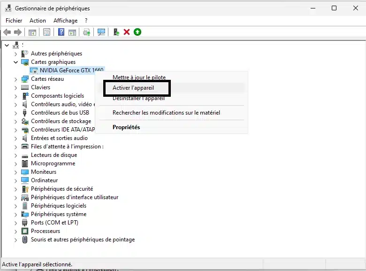366x271 pixels.
Task: Expand Lecteurs de disque category
Action: pos(15,155)
